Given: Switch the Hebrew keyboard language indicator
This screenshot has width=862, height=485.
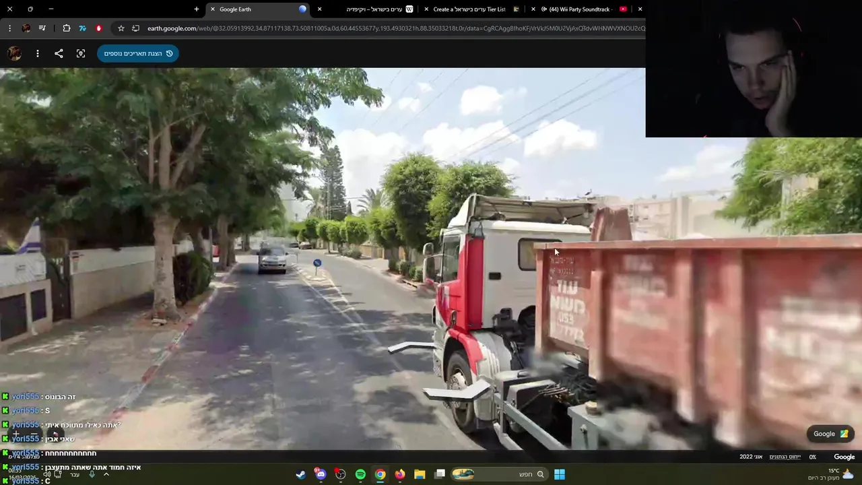Looking at the screenshot, I should (x=75, y=474).
